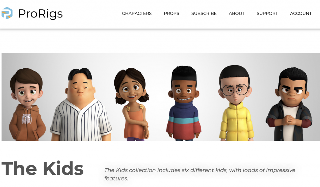This screenshot has width=320, height=187.
Task: Select the girl in the orange dress
Action: point(132,104)
